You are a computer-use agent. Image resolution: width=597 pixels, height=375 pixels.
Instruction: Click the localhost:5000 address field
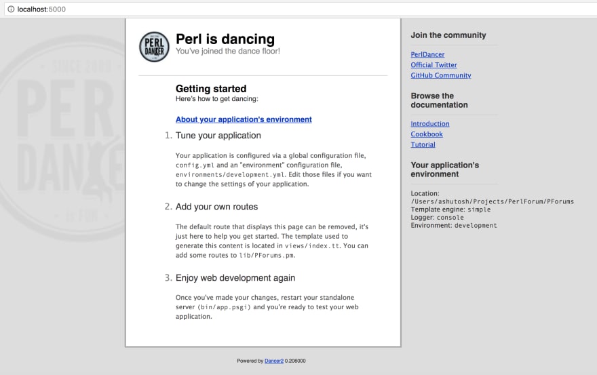(x=301, y=9)
